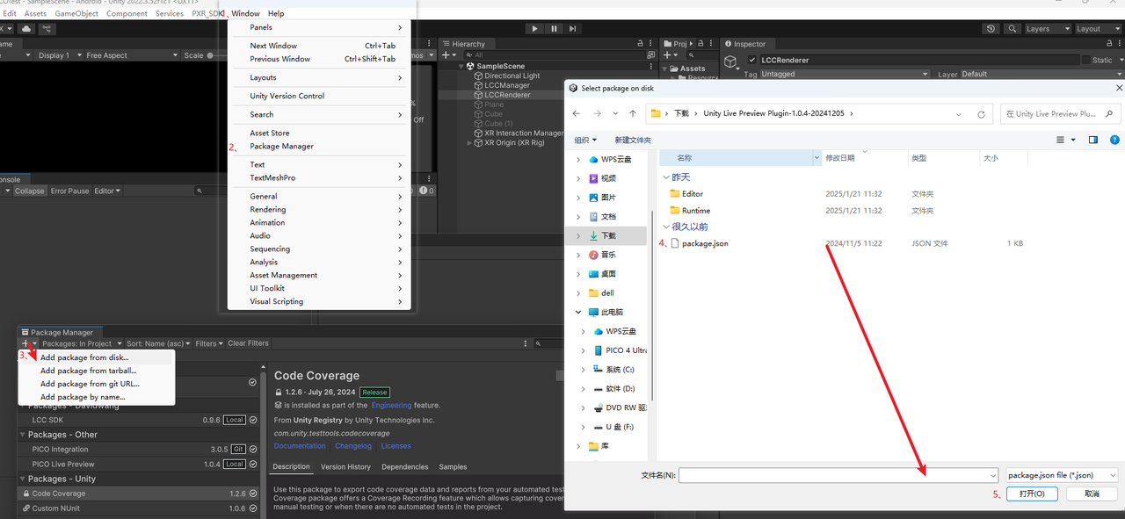Click the 新建文件夹 button
This screenshot has width=1125, height=519.
click(633, 140)
